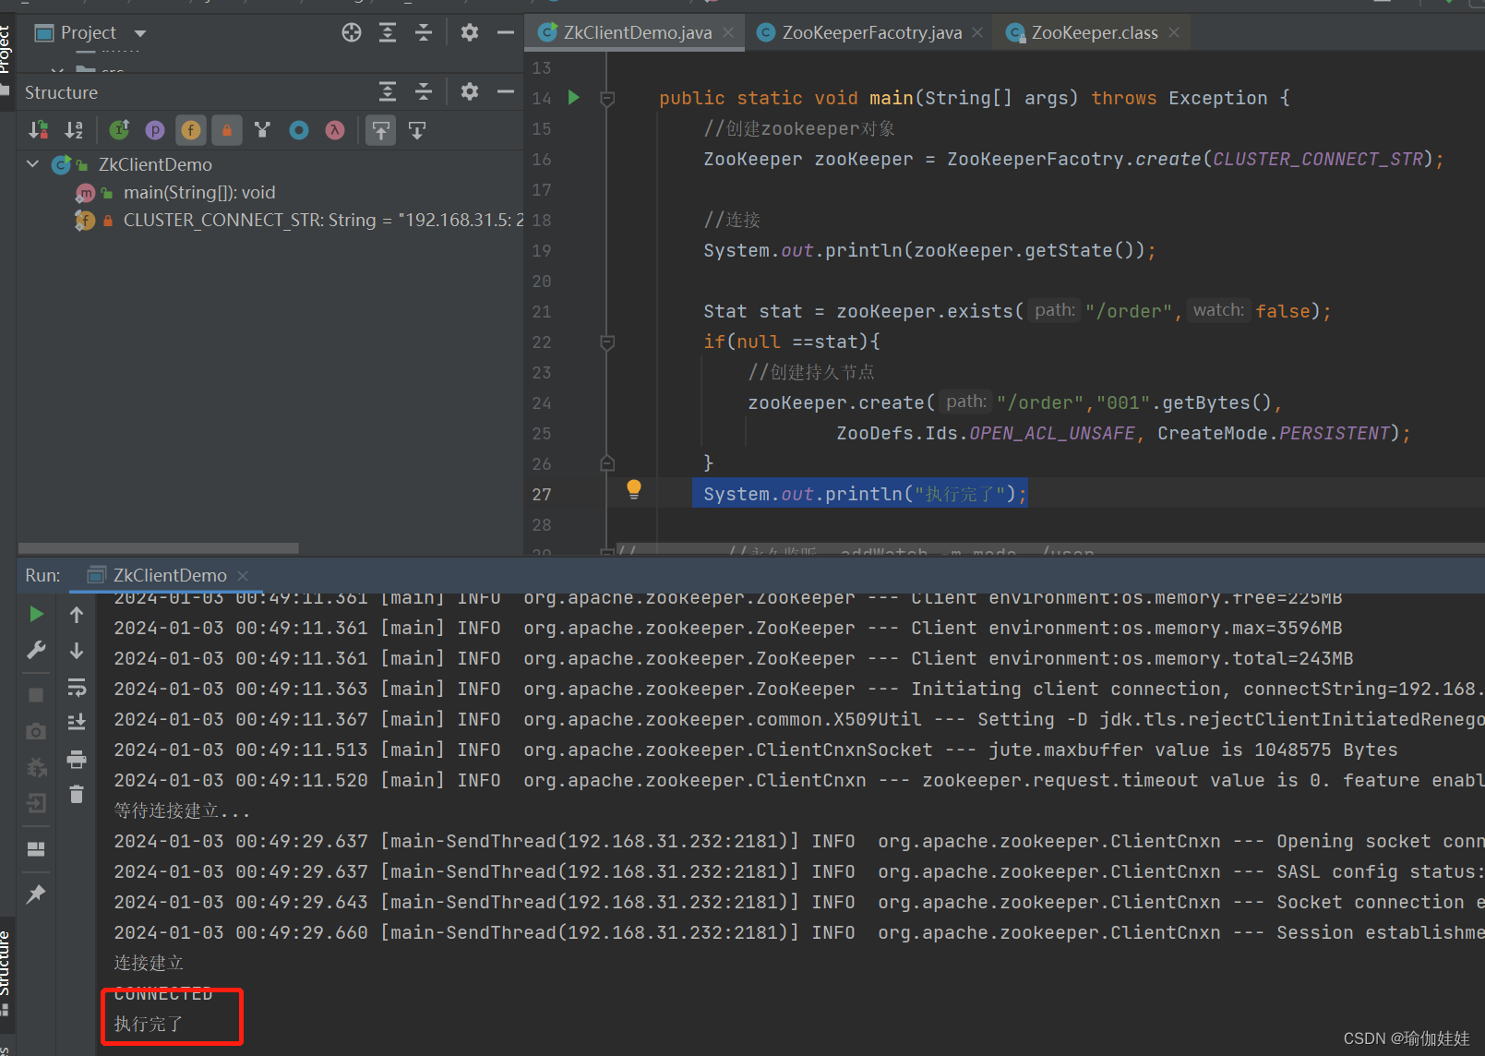Dump threads with camera icon
This screenshot has height=1056, width=1485.
(x=36, y=731)
